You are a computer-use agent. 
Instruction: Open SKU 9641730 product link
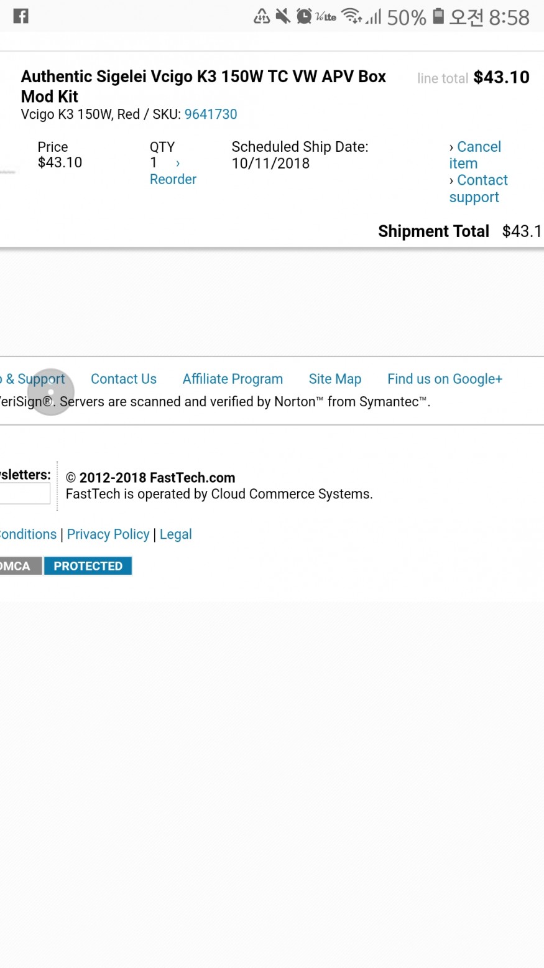click(211, 114)
